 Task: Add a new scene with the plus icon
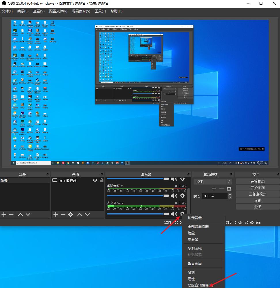click(x=4, y=214)
